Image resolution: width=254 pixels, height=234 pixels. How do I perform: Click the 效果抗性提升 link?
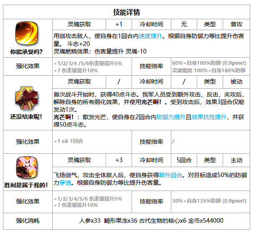(x=208, y=118)
